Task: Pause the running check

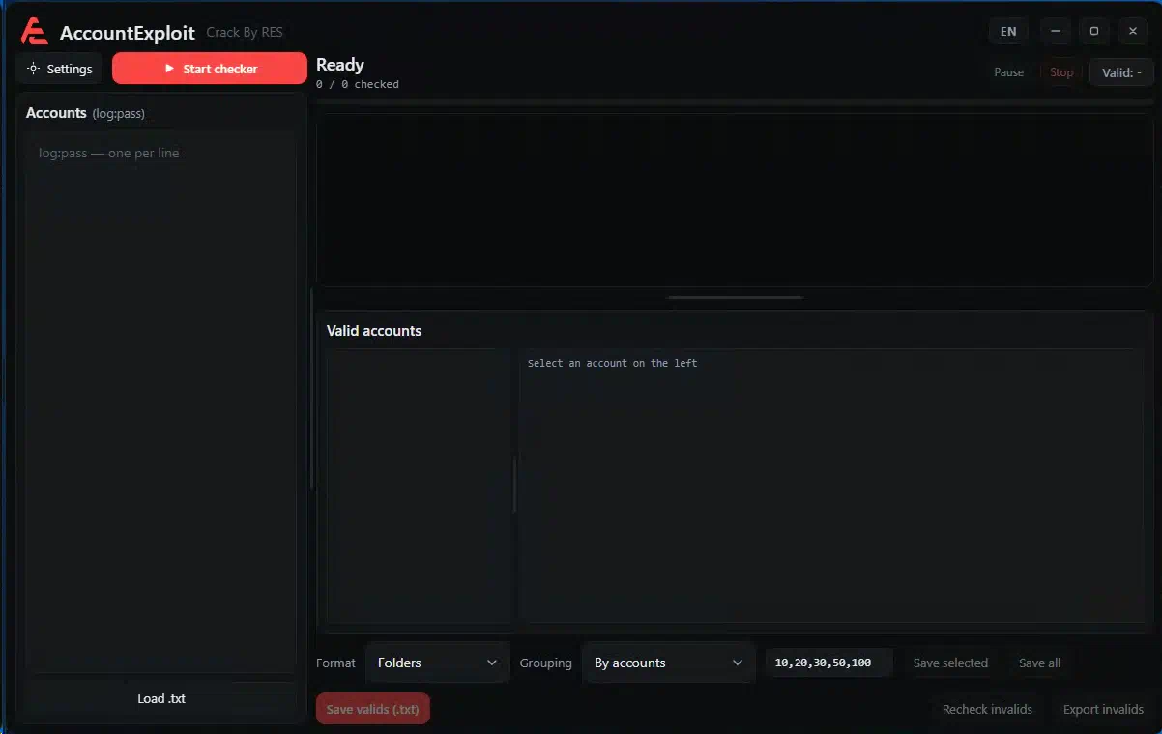Action: coord(1008,72)
